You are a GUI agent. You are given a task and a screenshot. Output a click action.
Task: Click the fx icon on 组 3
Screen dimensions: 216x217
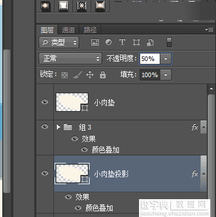pyautogui.click(x=195, y=127)
